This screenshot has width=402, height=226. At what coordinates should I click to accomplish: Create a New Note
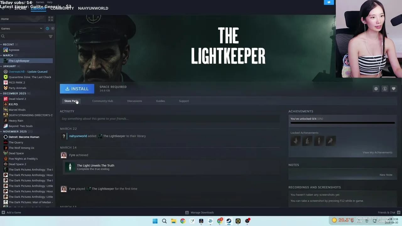(x=386, y=175)
